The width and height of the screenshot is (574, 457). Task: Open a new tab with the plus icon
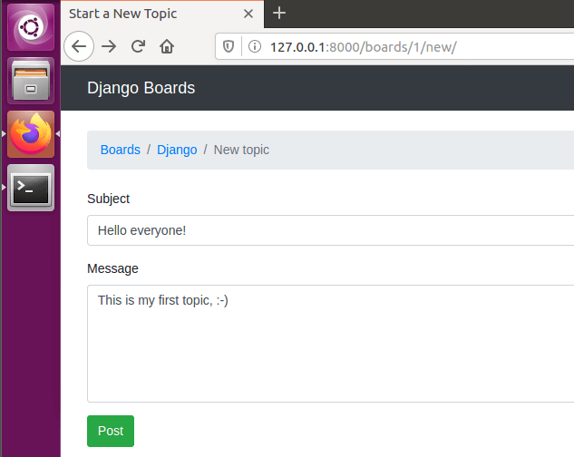click(279, 14)
